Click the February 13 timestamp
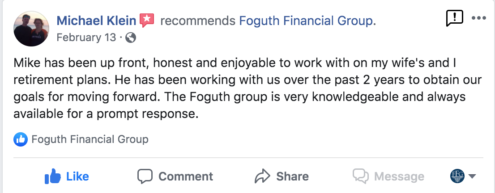Viewport: 495px width, 193px height. coord(86,38)
